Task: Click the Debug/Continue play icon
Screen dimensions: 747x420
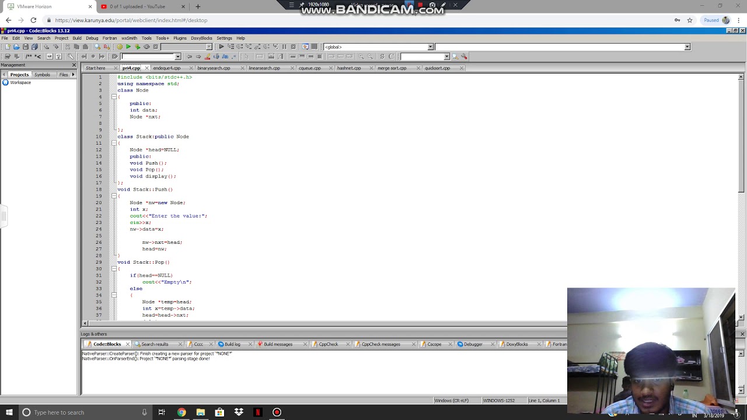Action: click(x=222, y=47)
